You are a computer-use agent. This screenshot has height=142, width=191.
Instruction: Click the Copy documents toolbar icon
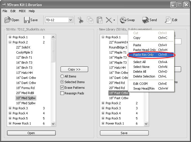point(90,20)
